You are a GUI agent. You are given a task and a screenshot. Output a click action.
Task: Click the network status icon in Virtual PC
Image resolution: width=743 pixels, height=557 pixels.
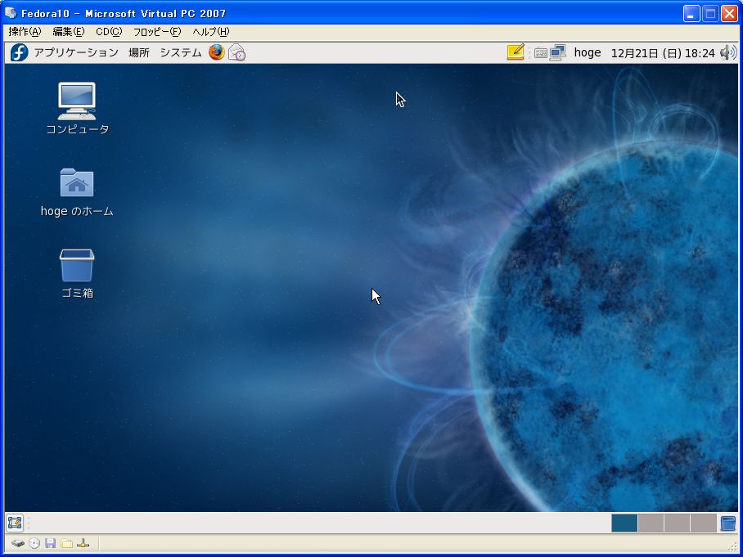[83, 543]
